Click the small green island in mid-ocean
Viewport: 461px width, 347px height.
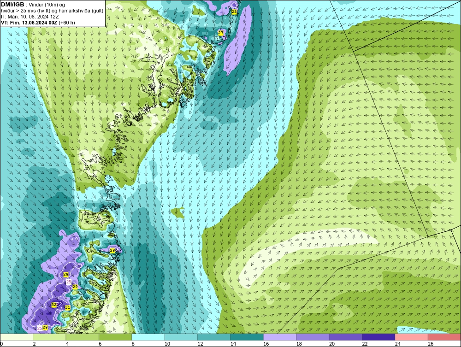177,212
